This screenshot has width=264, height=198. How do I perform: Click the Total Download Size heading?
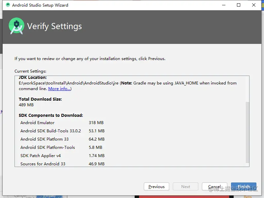pos(40,99)
